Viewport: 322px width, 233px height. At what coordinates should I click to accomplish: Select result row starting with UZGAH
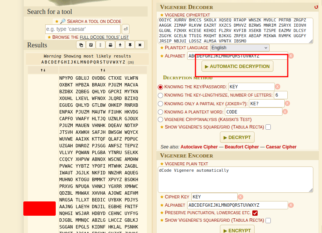coord(99,146)
